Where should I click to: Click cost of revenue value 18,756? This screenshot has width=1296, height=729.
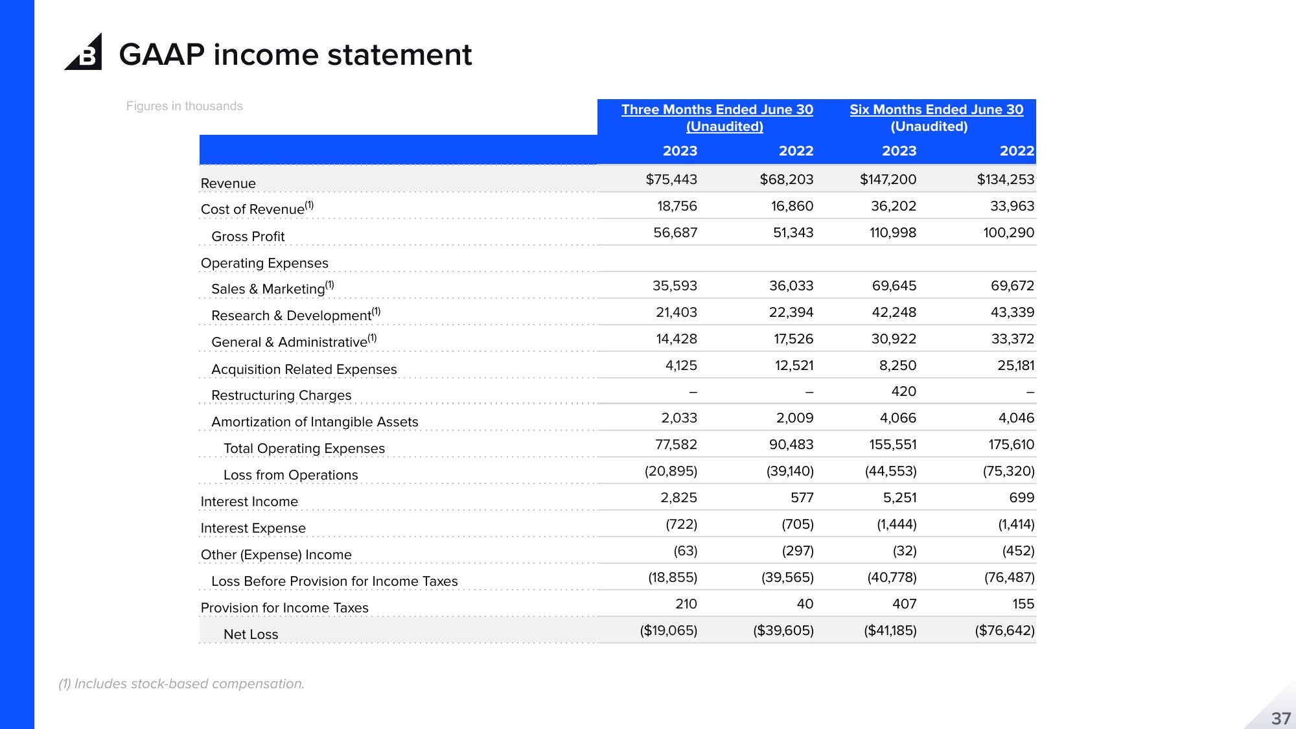(677, 206)
